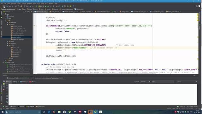The image size is (202, 114).
Task: Switch to AndroidManifest.xml editor tab
Action: click(102, 12)
